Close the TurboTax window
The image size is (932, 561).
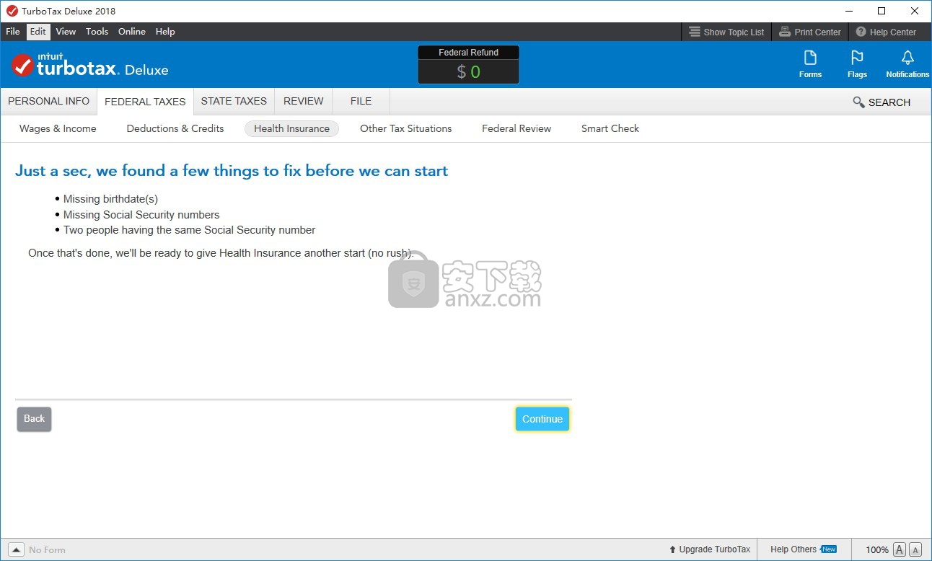point(915,11)
